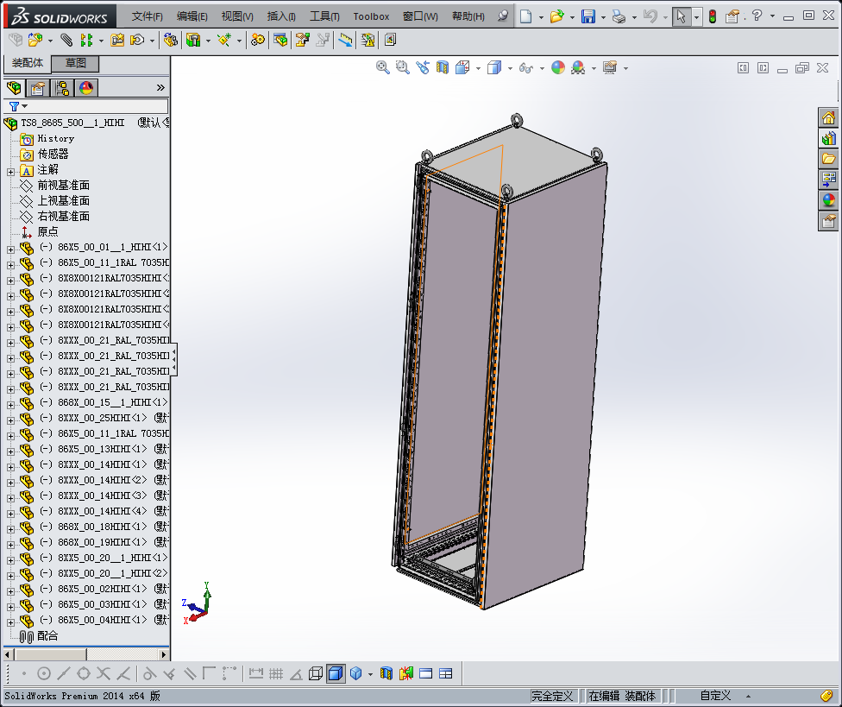Expand the 注解 annotations folder

coord(10,170)
